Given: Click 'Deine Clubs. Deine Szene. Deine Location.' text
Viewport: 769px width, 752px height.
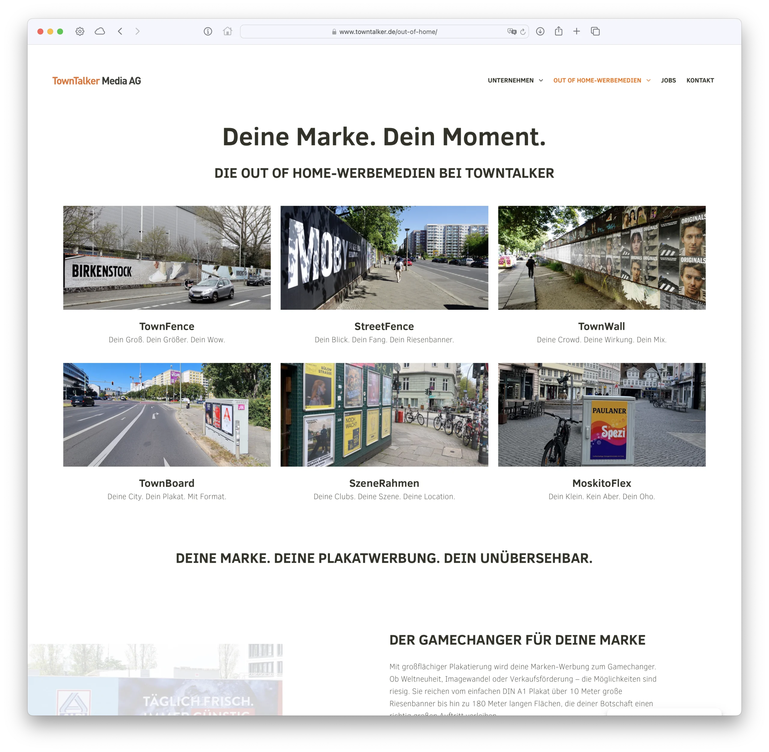Looking at the screenshot, I should (x=384, y=496).
